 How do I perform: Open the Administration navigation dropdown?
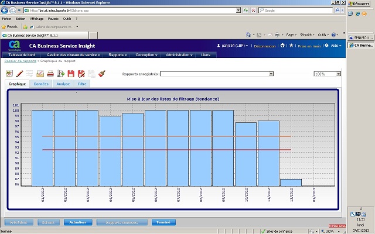tap(179, 55)
